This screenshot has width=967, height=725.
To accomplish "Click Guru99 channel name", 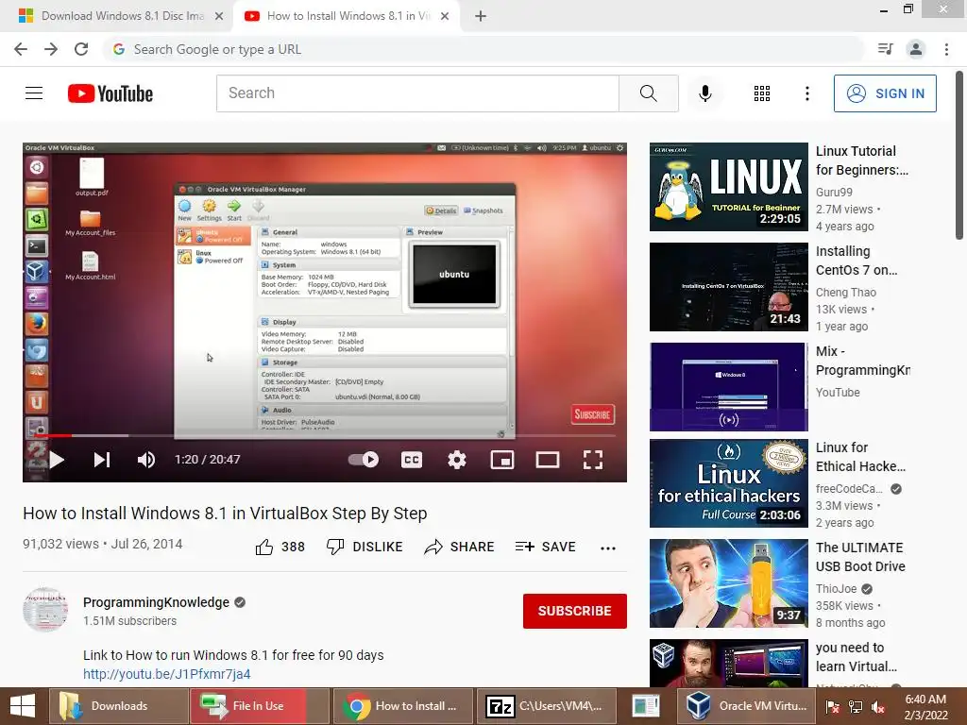I will 834,193.
